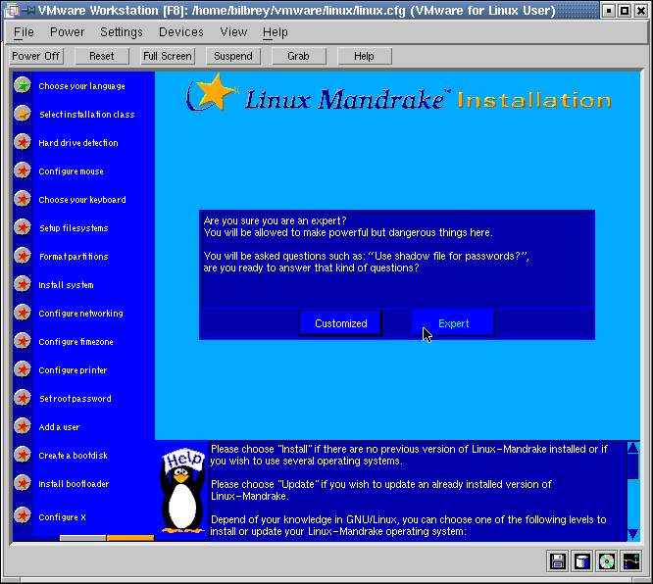Image resolution: width=653 pixels, height=584 pixels.
Task: Click the hard disk device icon
Action: [x=582, y=561]
